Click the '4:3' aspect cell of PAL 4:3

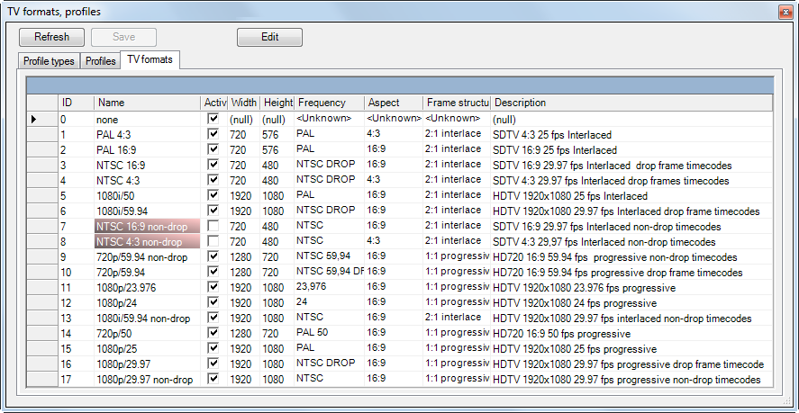point(394,134)
